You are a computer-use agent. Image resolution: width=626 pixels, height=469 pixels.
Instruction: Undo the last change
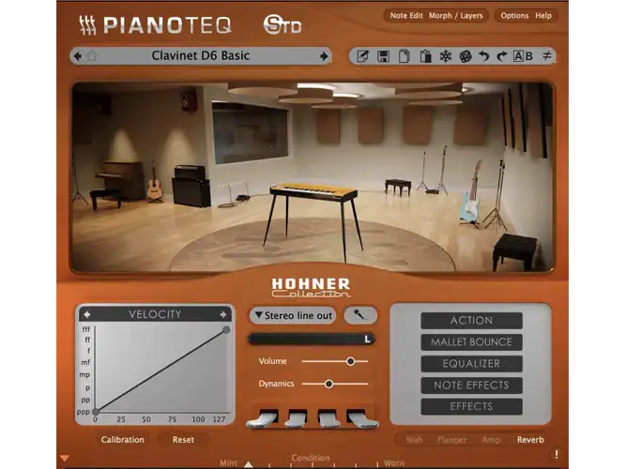tap(484, 56)
